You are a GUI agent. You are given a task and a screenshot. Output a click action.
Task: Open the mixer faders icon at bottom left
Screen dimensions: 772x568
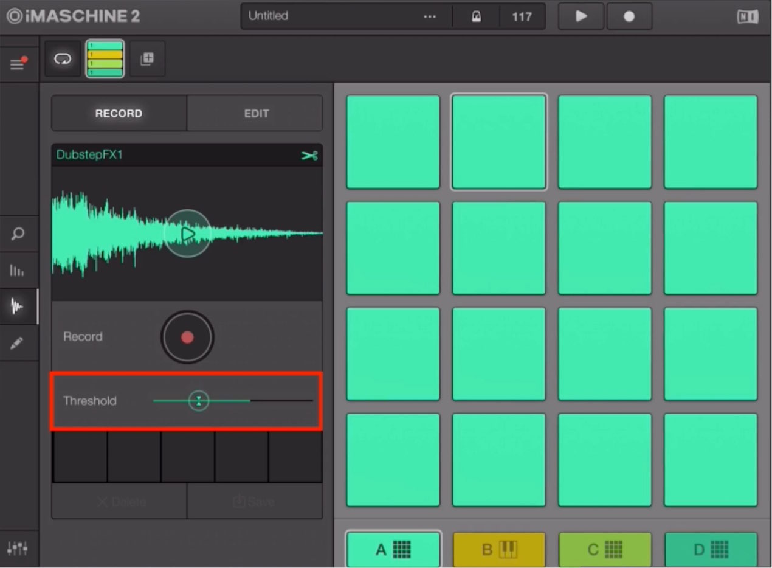coord(18,549)
